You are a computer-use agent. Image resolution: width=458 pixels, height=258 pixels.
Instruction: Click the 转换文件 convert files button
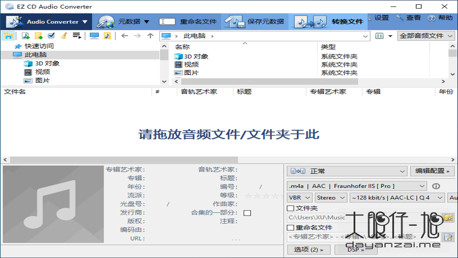click(328, 21)
